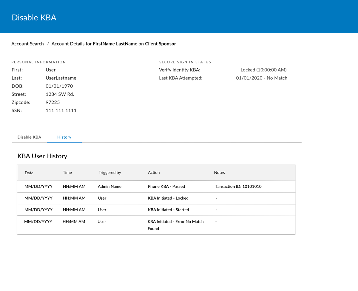The width and height of the screenshot is (358, 291).
Task: Switch to the Disable KBA tab
Action: [29, 137]
